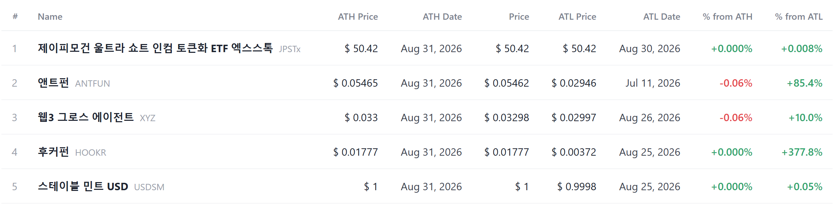Sort by ATL Date column header
This screenshot has width=834, height=205.
(x=661, y=17)
